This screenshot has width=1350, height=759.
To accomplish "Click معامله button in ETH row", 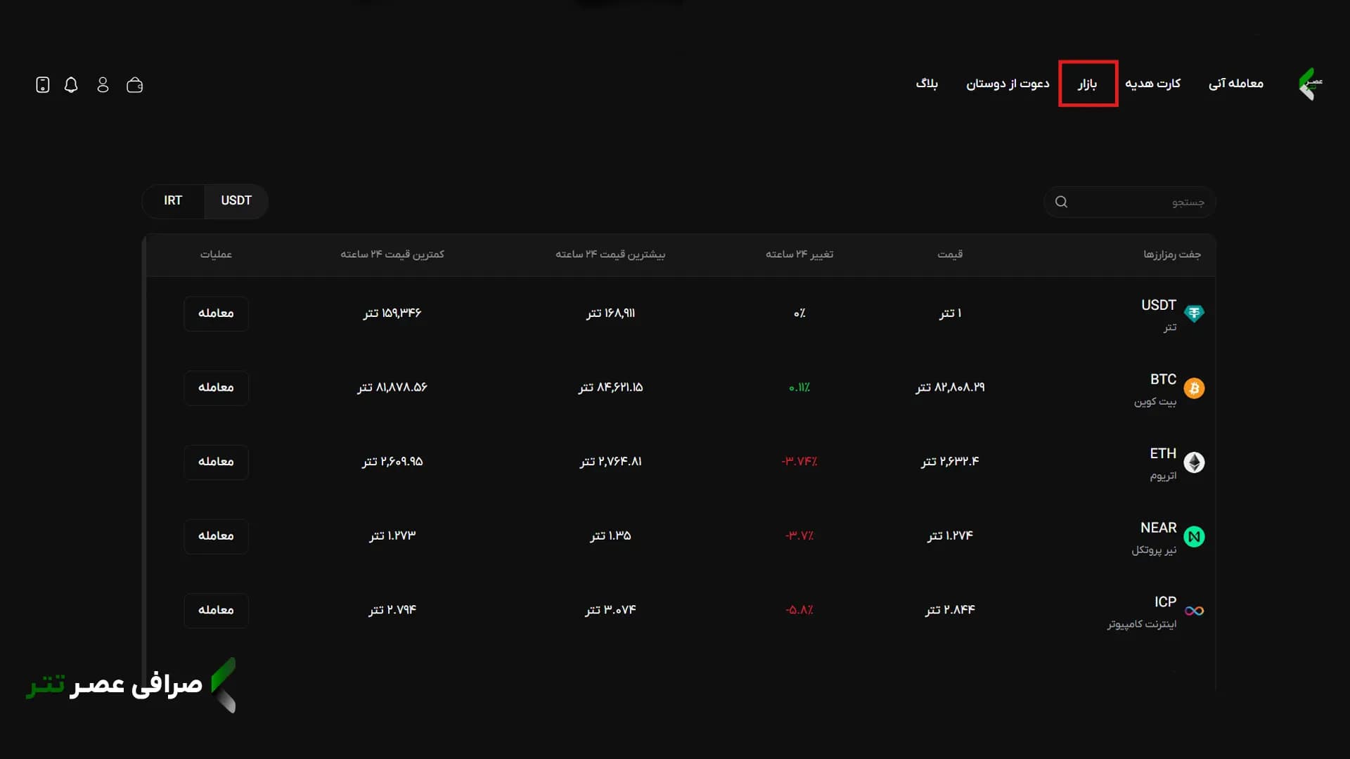I will 216,462.
